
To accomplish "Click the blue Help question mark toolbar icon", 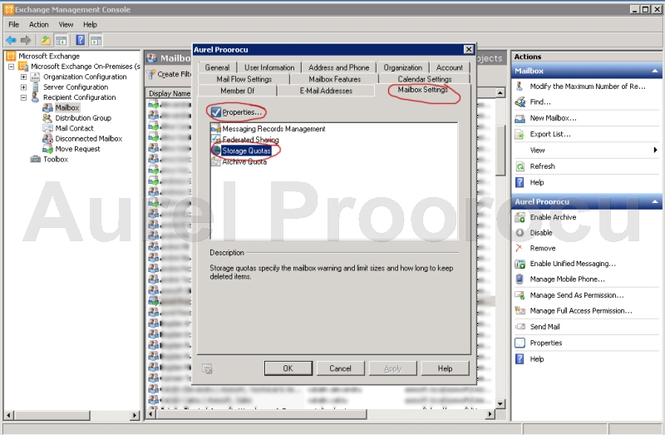I will pos(80,40).
